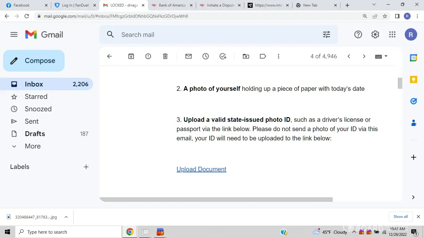Open the input tools dropdown
Viewport: 424px width, 238px height.
[x=386, y=56]
